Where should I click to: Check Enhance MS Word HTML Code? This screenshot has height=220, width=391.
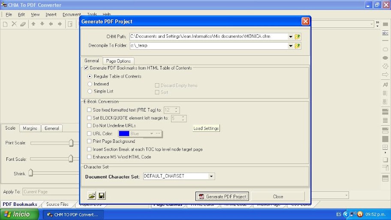(x=89, y=157)
